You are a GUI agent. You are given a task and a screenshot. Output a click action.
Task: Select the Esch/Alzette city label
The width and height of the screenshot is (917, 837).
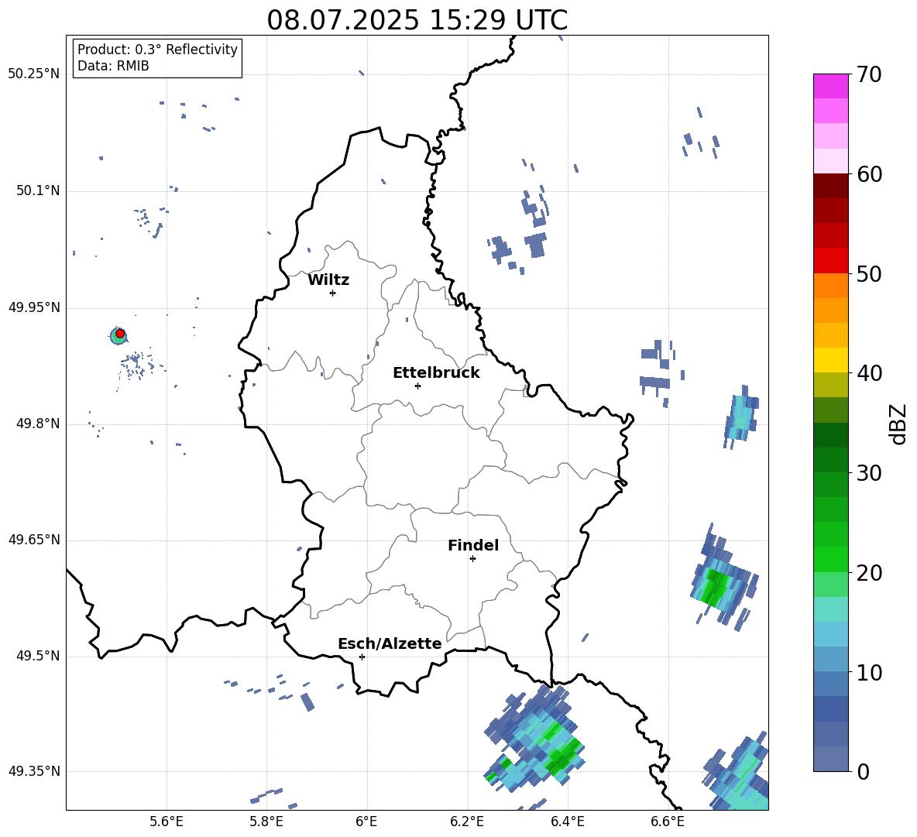pos(390,643)
